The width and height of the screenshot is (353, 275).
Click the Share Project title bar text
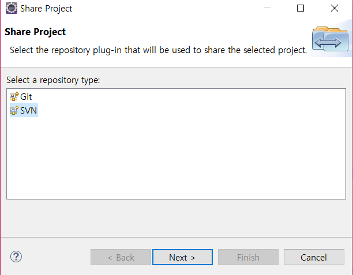tap(46, 9)
